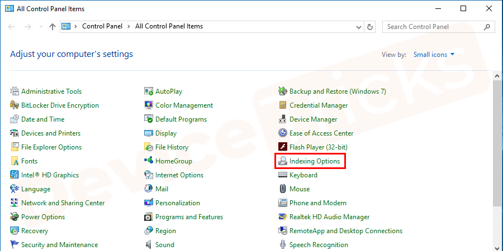Screen dimensions: 503x251
Task: Refresh the Control Panel view
Action: (370, 27)
